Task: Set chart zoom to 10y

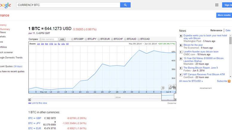Action: coord(63,44)
